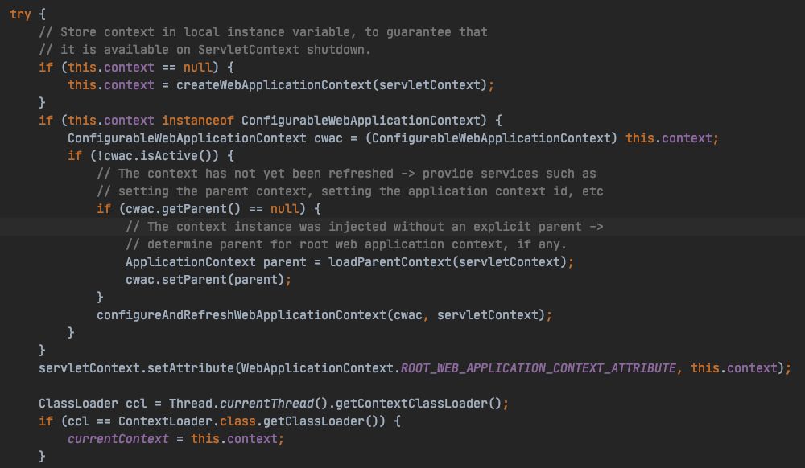Place cursor on 'createWebApplicationContext' method call
Screen dimensions: 805x468
click(x=274, y=85)
